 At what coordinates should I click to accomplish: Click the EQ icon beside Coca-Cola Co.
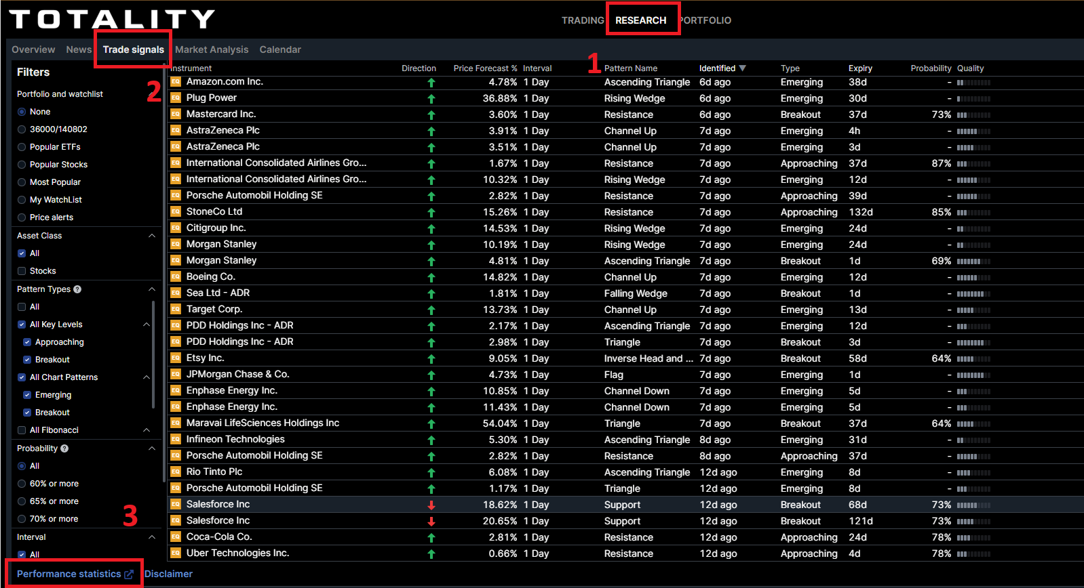(x=176, y=537)
